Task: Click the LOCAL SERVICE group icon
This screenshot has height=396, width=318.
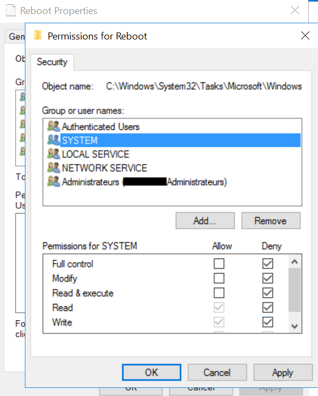Action: click(x=54, y=154)
